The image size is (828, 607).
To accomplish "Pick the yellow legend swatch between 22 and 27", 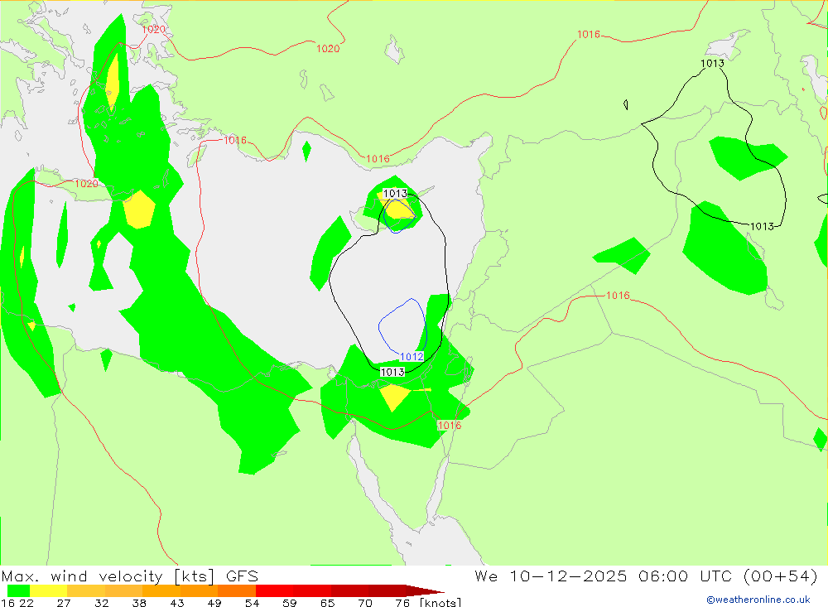I will coord(49,590).
